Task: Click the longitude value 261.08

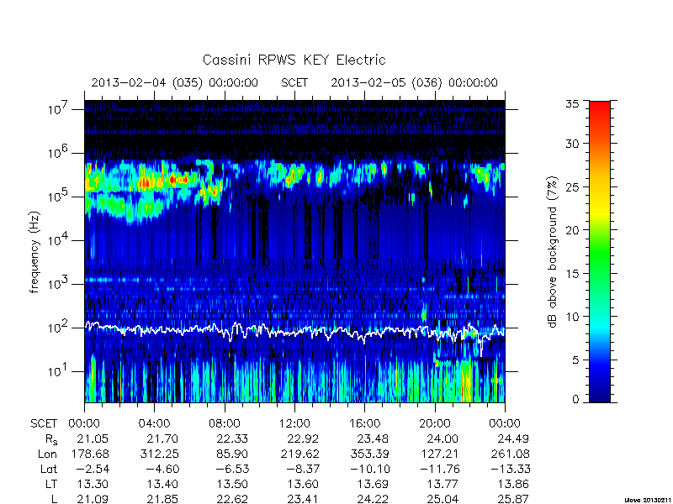Action: pyautogui.click(x=510, y=454)
